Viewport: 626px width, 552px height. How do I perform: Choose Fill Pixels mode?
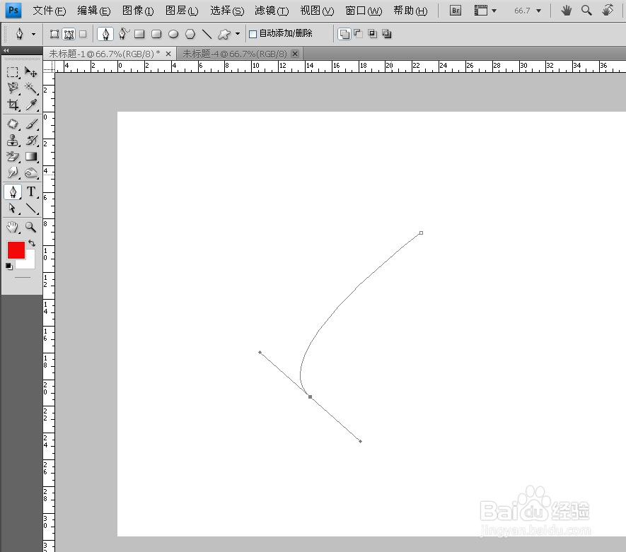pos(83,34)
